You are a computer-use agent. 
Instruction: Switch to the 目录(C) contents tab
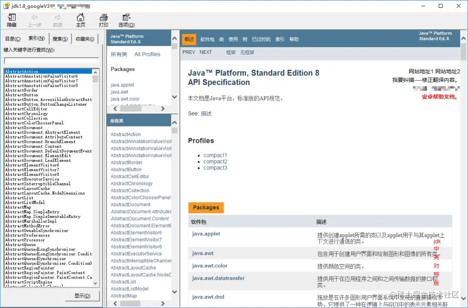click(x=13, y=39)
